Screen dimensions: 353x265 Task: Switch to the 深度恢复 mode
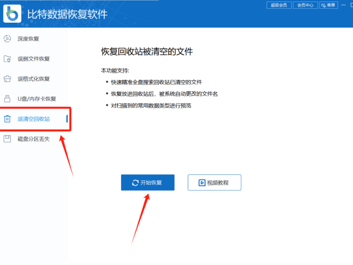click(x=28, y=39)
